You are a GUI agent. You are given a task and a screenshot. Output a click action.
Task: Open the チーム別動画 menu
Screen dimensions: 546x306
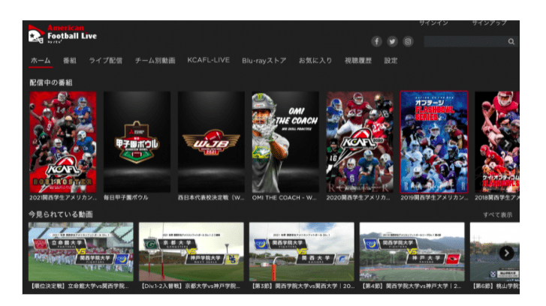(155, 61)
